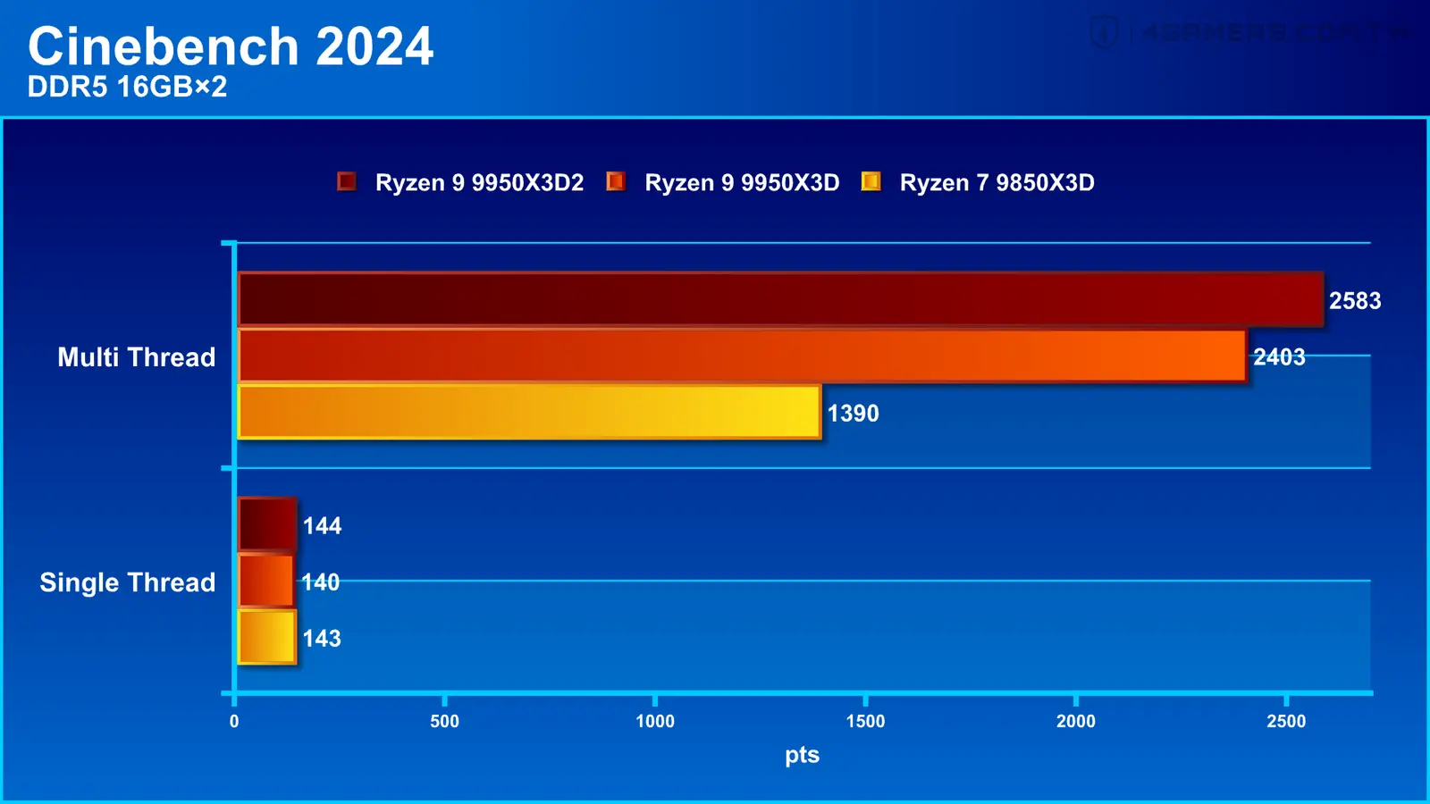Screen dimensions: 1430x804
Task: Click the orange Ryzen 9 9950X3D legend swatch
Action: pyautogui.click(x=616, y=182)
